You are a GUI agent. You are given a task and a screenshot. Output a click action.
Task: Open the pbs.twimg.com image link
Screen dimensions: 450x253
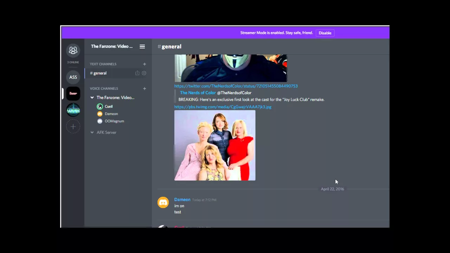(x=223, y=107)
